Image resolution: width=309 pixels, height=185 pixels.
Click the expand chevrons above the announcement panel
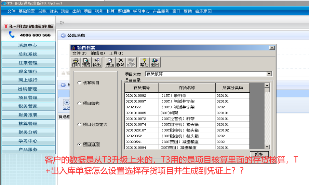pos(62,23)
